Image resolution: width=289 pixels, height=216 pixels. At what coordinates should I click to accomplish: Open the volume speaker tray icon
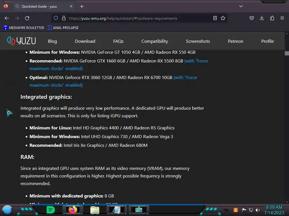pos(258,210)
